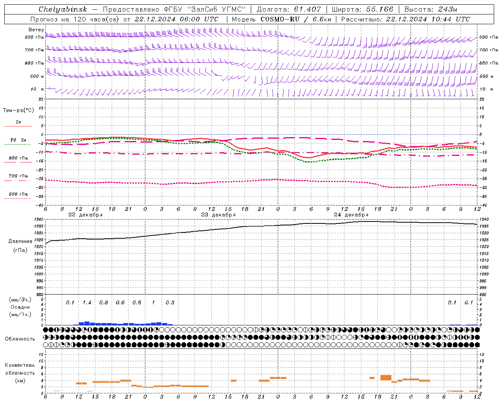500x400 pixels.
Task: Click the (мм/1ч.) unit label
Action: (20, 314)
